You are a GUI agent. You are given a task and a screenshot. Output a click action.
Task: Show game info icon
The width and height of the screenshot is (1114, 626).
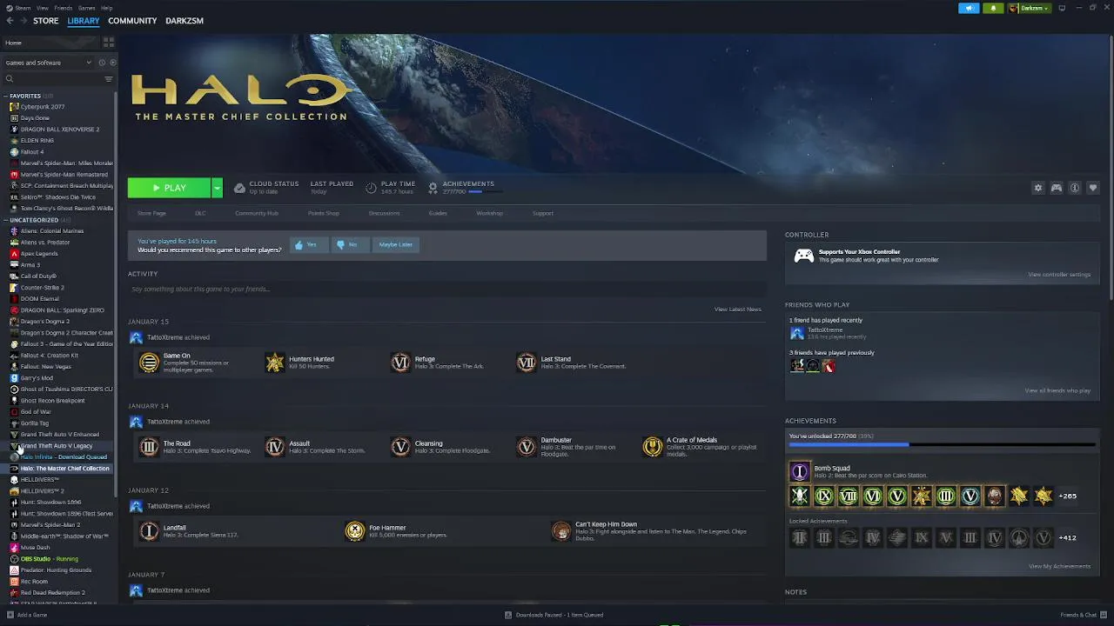coord(1075,188)
